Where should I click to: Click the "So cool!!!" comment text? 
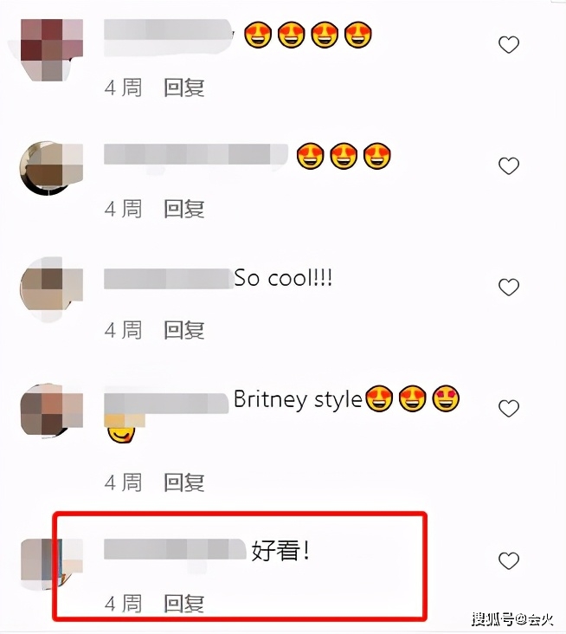283,278
